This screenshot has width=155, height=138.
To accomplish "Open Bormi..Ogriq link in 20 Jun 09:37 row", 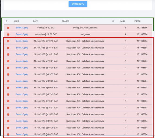I will tap(22, 74).
